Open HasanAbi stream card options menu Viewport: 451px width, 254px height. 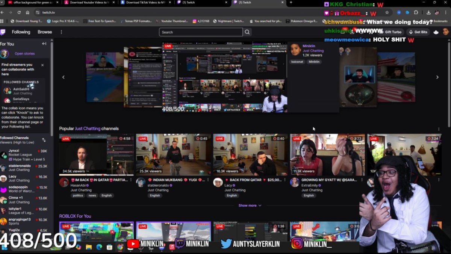click(x=131, y=180)
